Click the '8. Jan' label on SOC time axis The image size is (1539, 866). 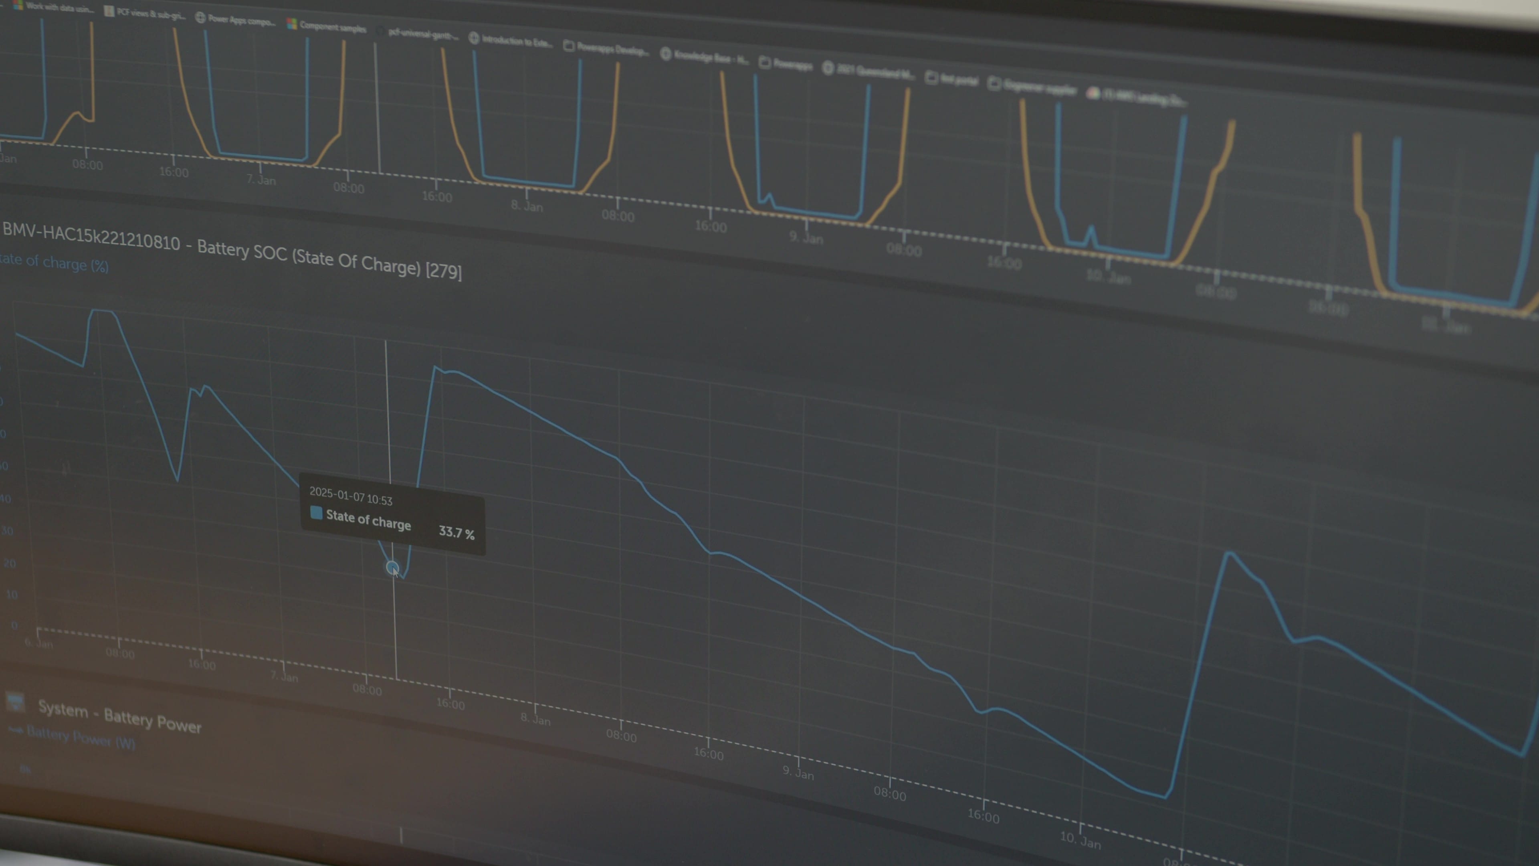click(x=535, y=720)
